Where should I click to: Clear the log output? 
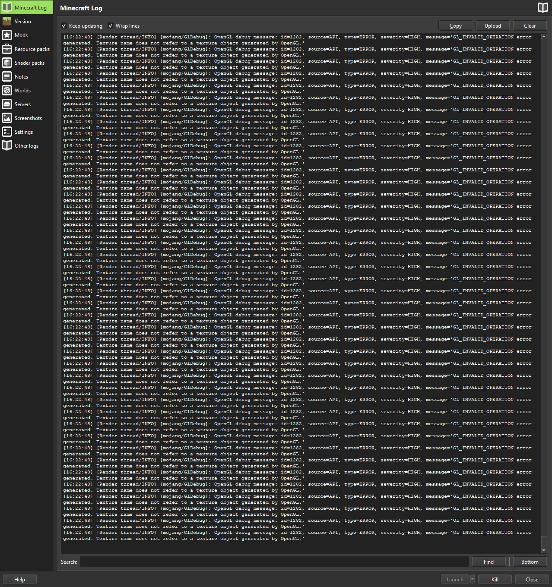click(x=530, y=26)
